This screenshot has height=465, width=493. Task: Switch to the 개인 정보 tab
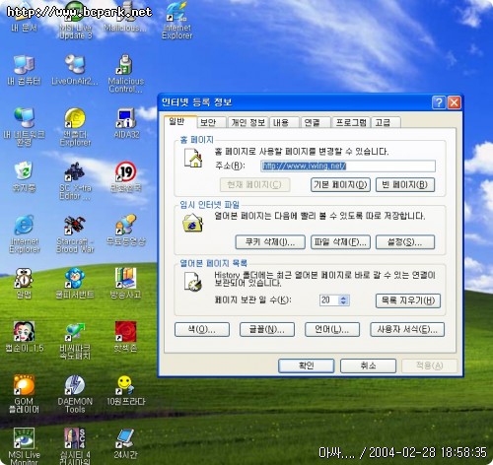pos(247,122)
